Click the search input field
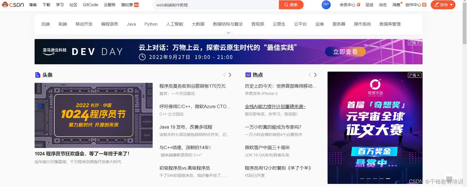Screen dimensions: 467x187 click(216, 5)
